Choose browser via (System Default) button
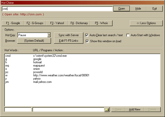Image resolution: width=165 pixels, height=117 pixels. 34,41
